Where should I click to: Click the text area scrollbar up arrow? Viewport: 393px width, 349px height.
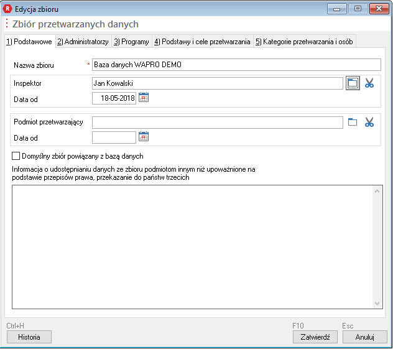377,192
